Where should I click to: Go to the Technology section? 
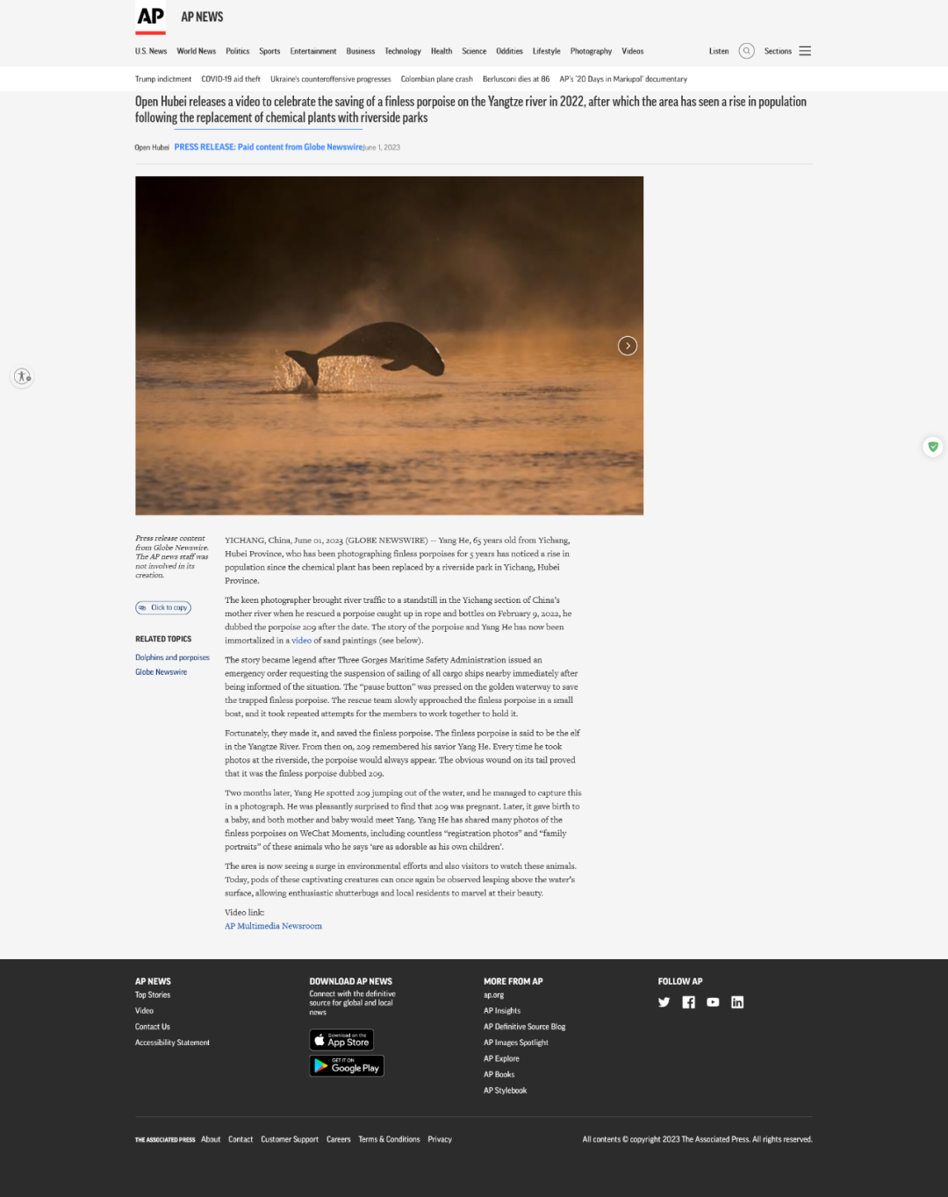tap(402, 51)
